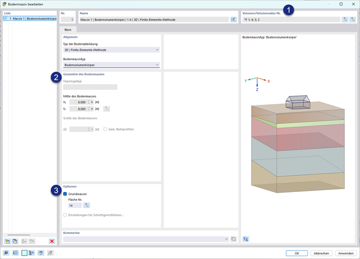Click the disabled ΔZ input field
This screenshot has width=360, height=259.
coord(78,129)
